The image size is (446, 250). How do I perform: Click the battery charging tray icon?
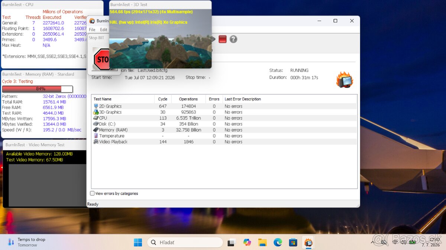point(412,242)
